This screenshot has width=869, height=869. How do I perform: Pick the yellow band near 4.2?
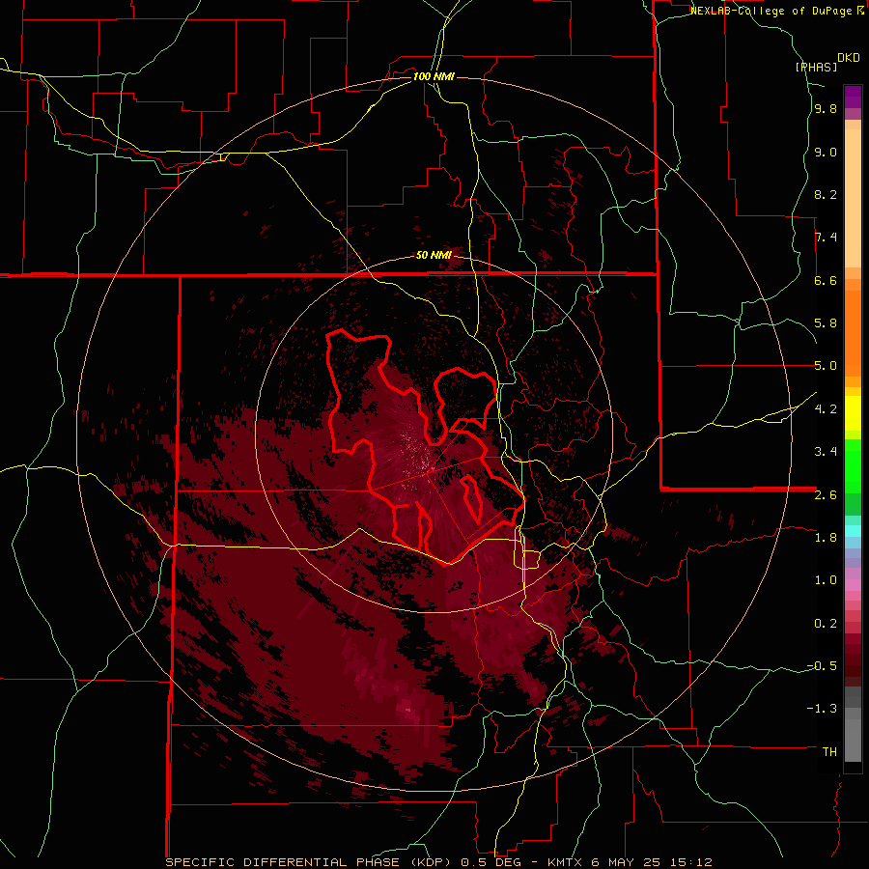[853, 413]
